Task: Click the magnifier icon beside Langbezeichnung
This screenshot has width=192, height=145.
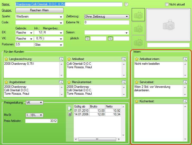Action: [x=61, y=59]
